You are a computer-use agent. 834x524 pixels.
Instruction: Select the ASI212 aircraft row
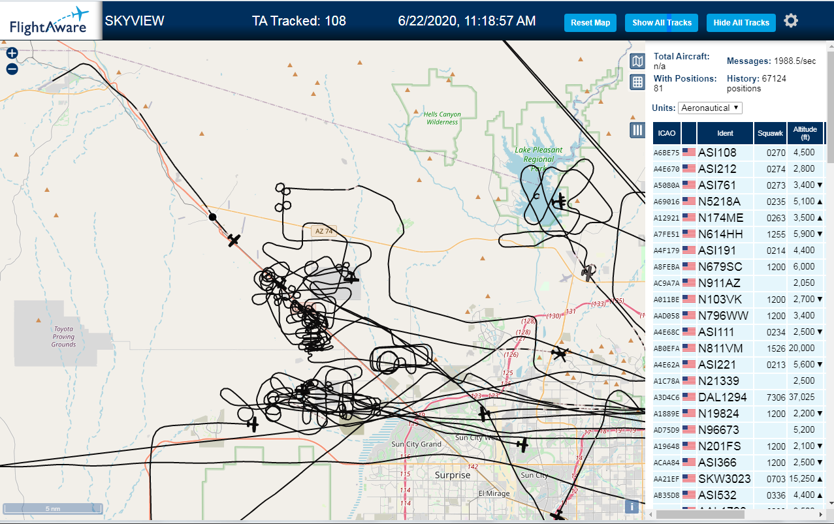click(x=739, y=169)
